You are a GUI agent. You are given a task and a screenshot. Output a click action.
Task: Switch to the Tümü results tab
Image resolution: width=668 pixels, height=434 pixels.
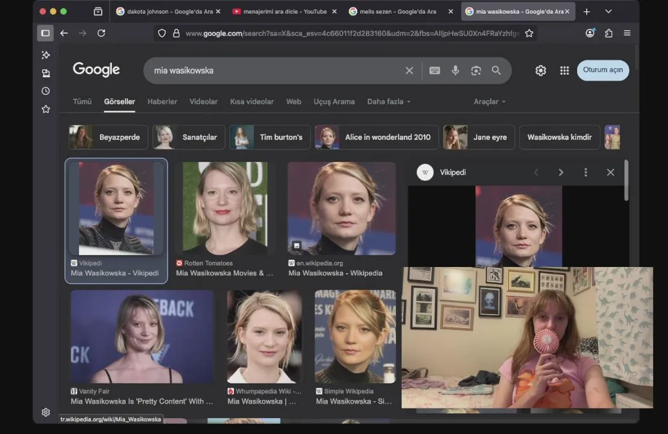[x=82, y=102]
